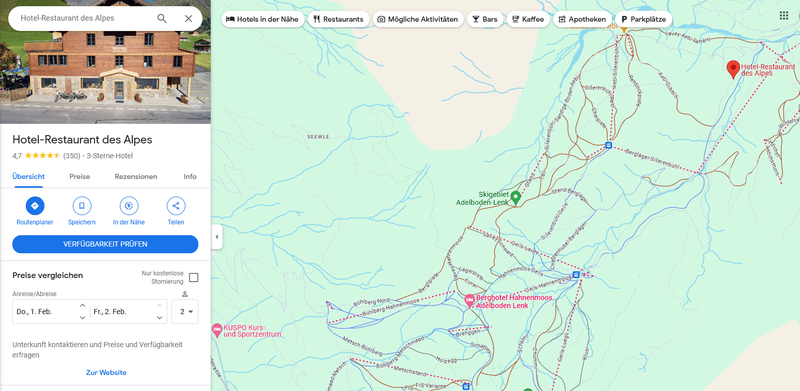The height and width of the screenshot is (391, 800).
Task: Click the Geils-Lavey lift label
Action: [x=525, y=249]
